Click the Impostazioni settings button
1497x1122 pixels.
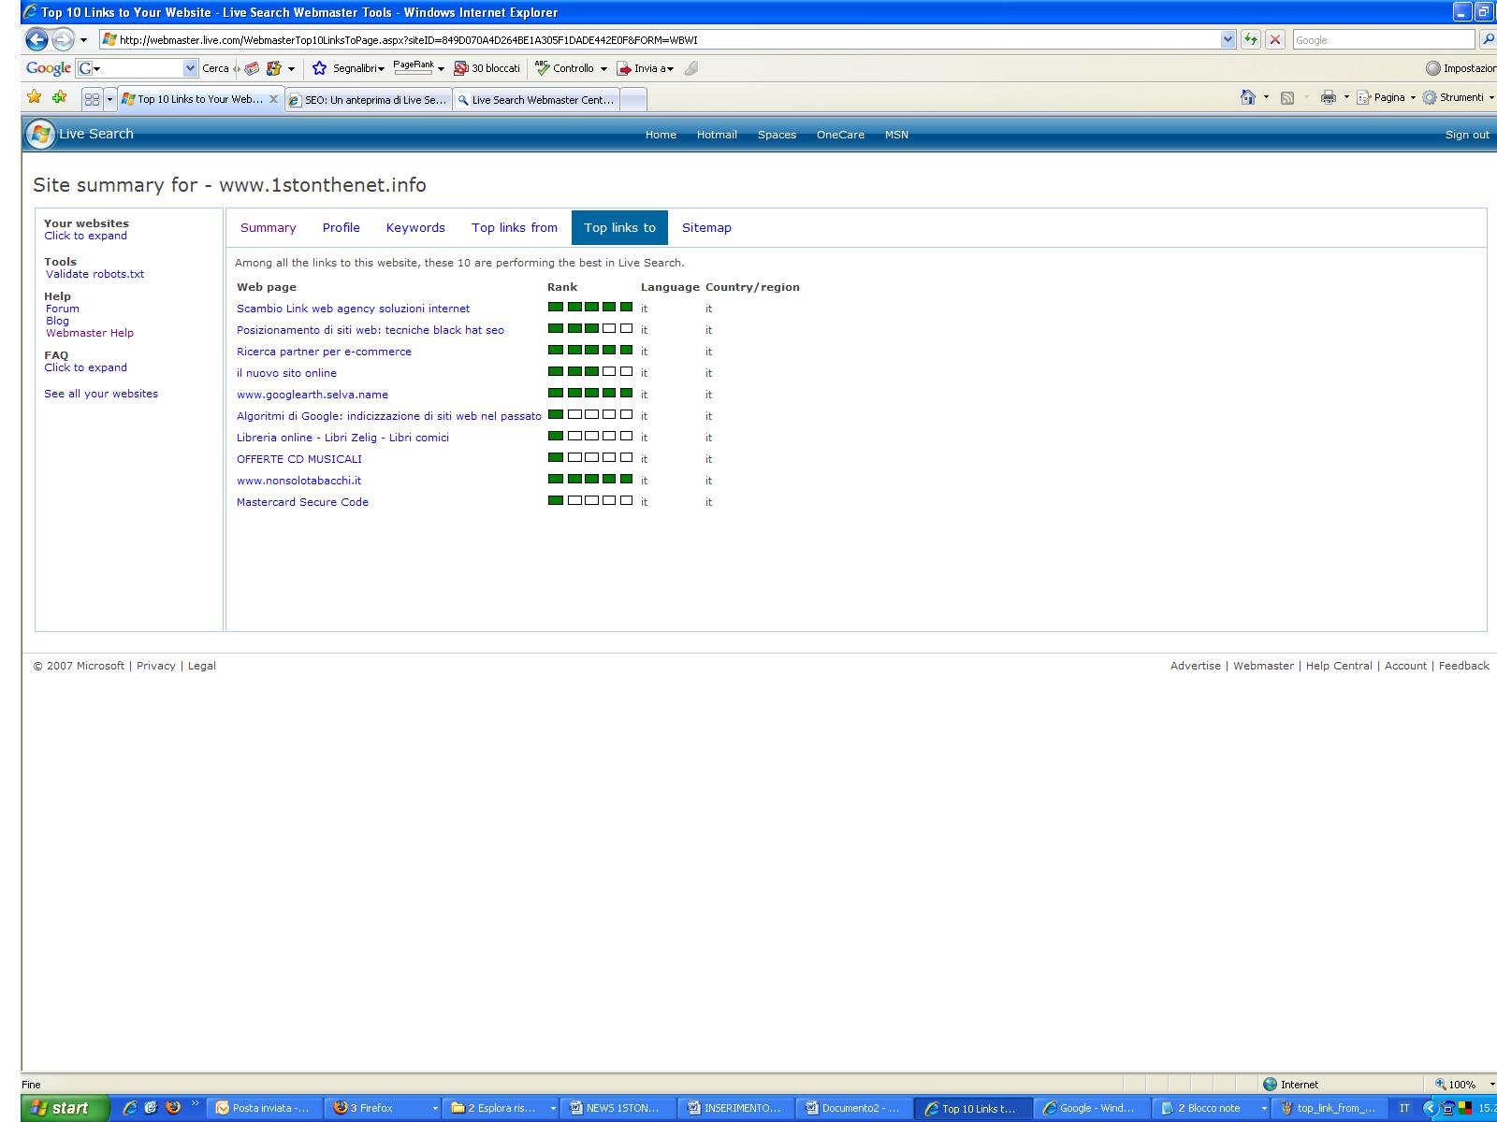click(1461, 68)
